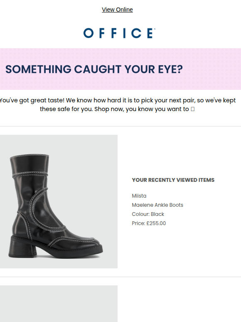
Task: Click the missing emoji box after "want to"
Action: [193, 109]
